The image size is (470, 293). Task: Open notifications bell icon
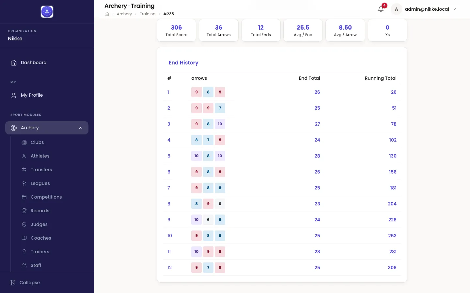click(381, 9)
